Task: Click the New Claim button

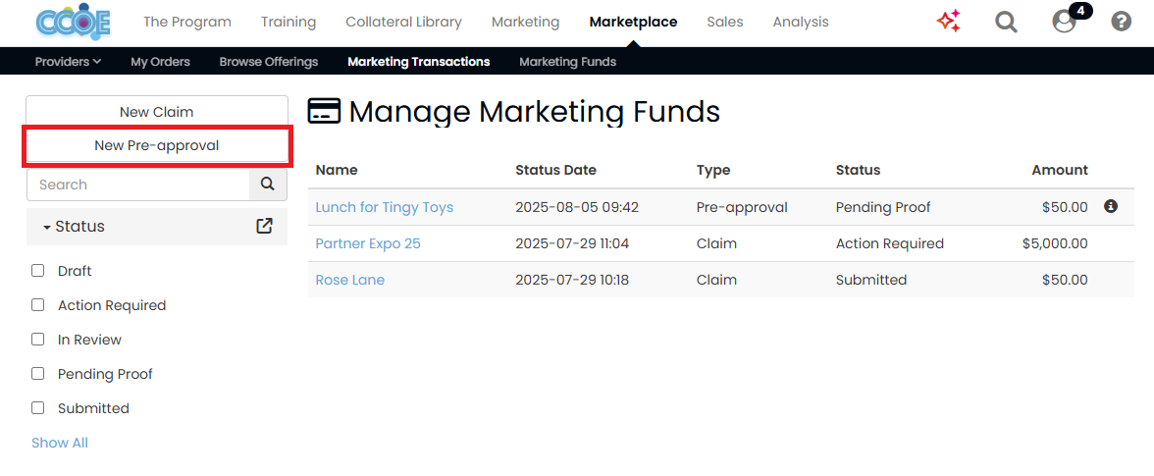Action: tap(157, 112)
